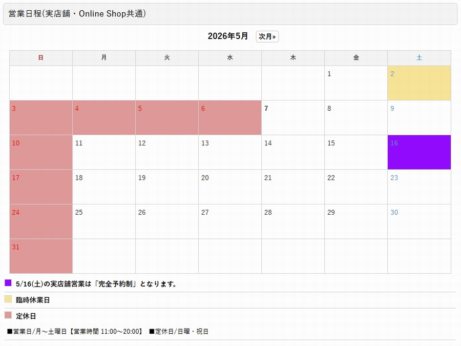
Task: Click the business hours 11:00～20:00 text
Action: point(120,332)
